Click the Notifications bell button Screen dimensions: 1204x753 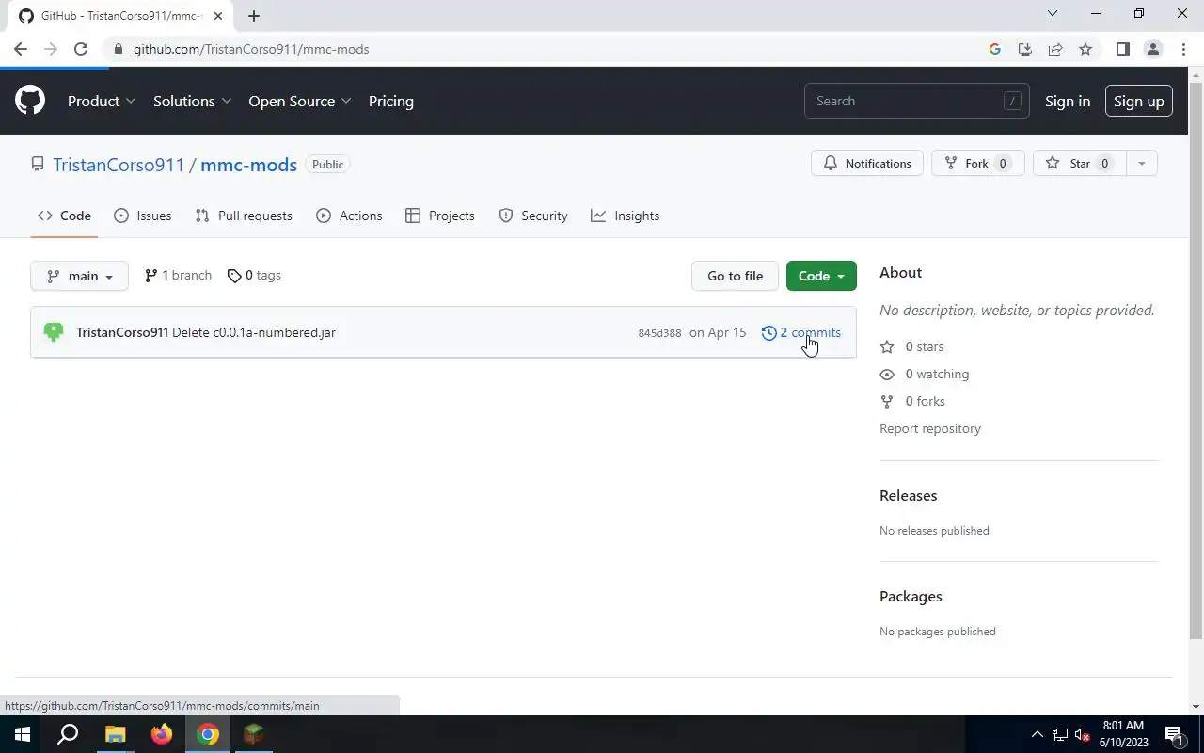click(x=867, y=163)
